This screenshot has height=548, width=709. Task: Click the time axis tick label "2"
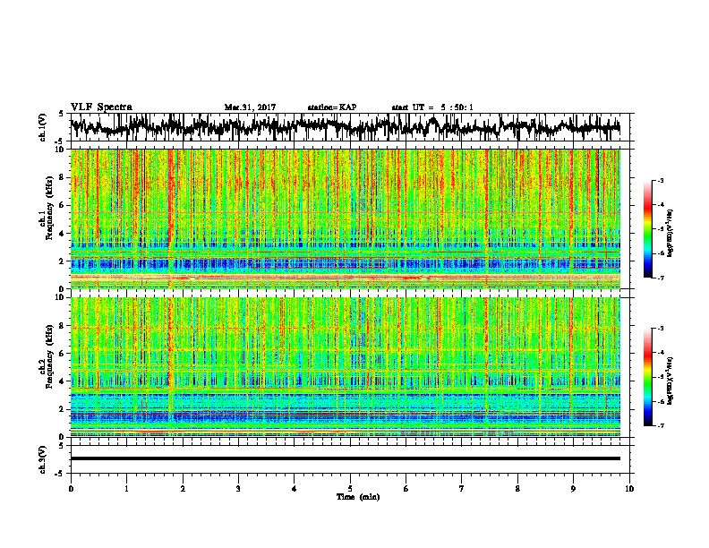(183, 489)
